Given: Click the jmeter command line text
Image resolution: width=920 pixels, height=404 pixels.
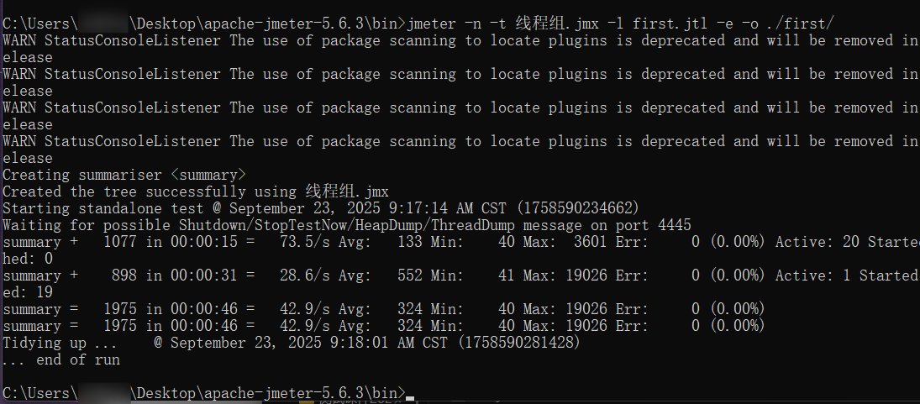Looking at the screenshot, I should click(x=619, y=24).
